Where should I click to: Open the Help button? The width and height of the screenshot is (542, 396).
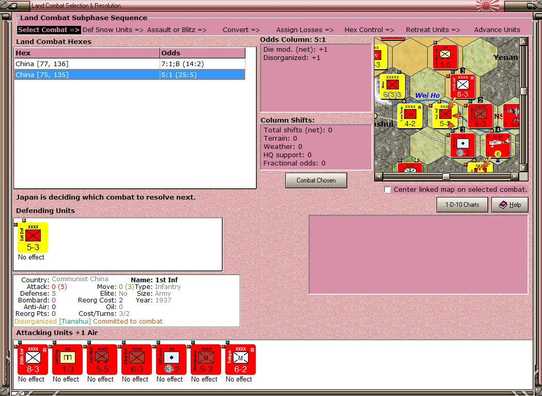click(510, 205)
